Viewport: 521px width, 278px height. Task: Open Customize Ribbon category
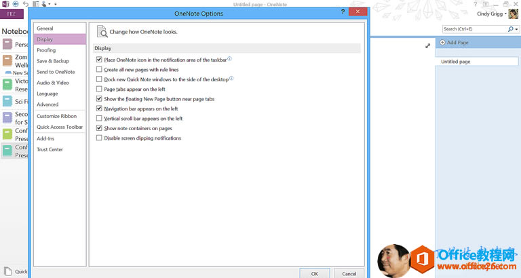pos(60,116)
